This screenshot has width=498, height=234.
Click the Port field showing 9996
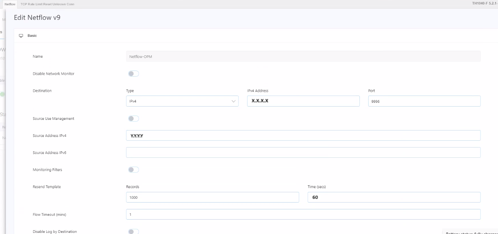pos(424,101)
